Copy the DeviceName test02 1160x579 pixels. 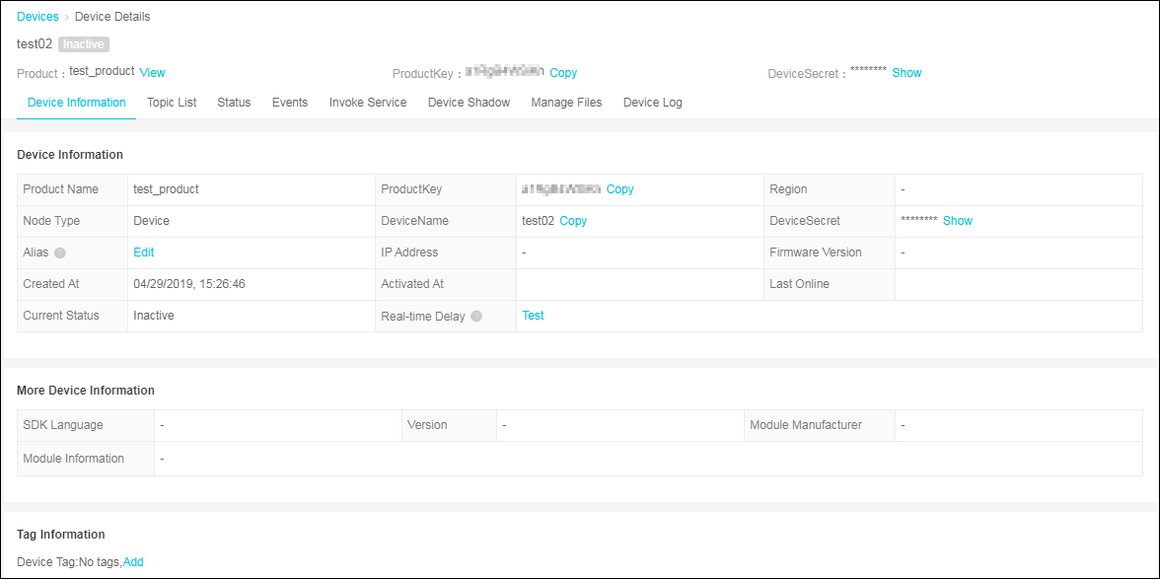click(573, 221)
